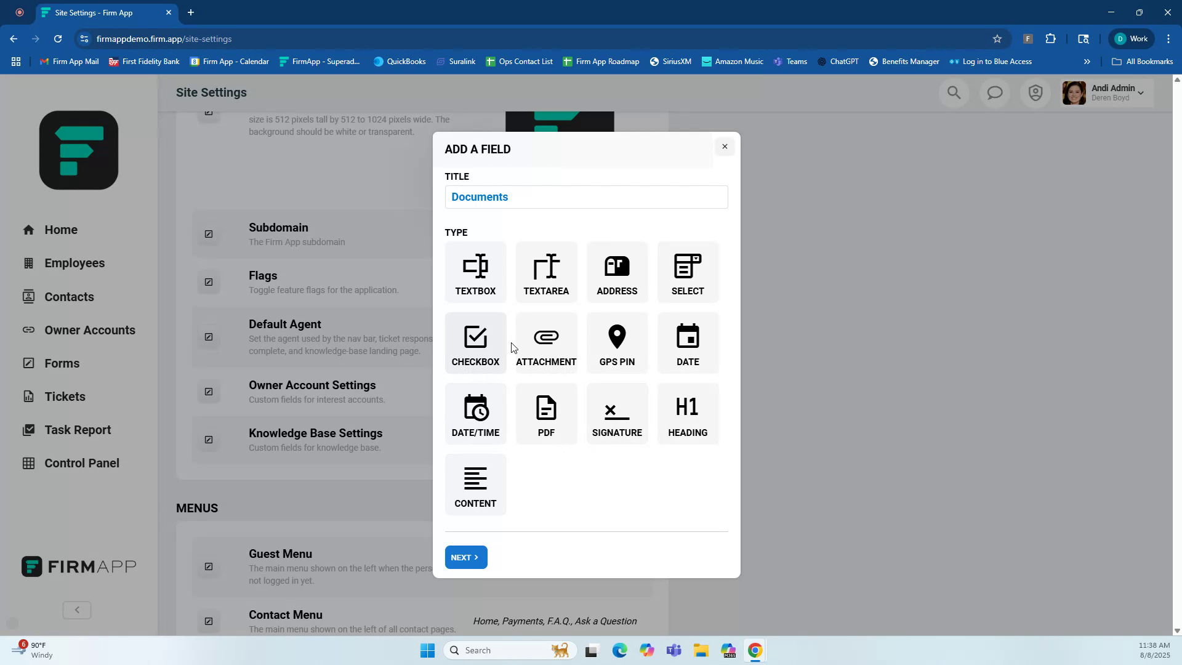This screenshot has width=1182, height=665.
Task: Select the CHECKBOX field type
Action: [475, 342]
